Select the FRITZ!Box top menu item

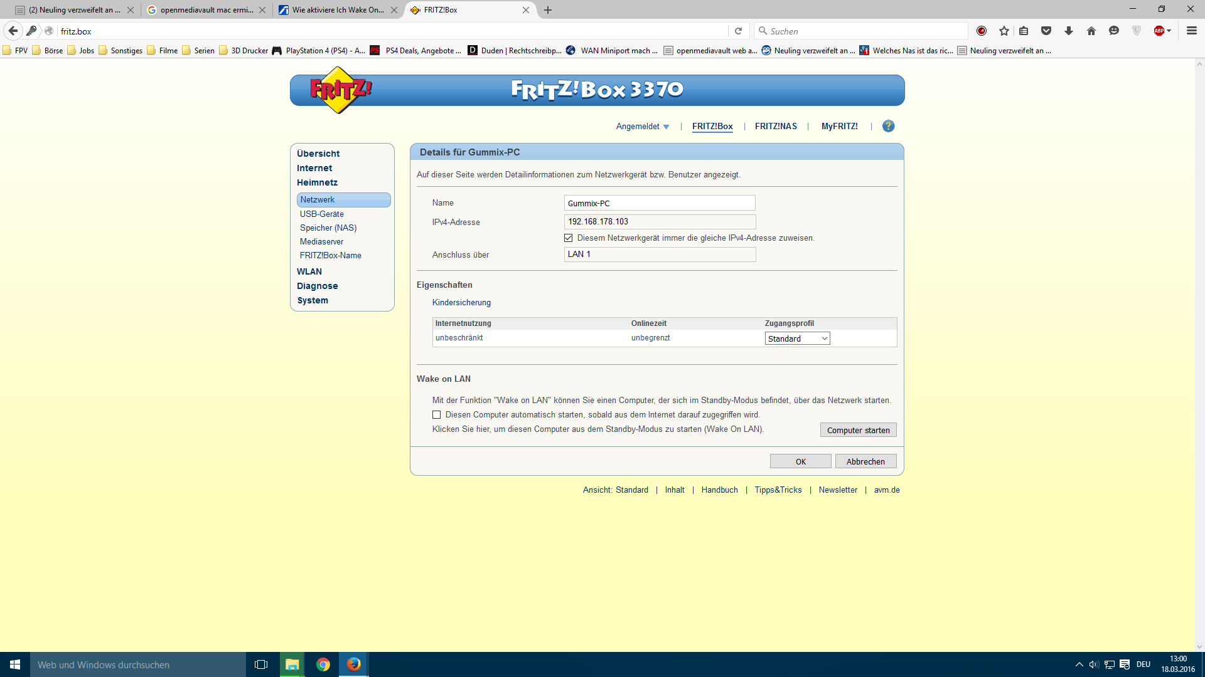tap(712, 127)
